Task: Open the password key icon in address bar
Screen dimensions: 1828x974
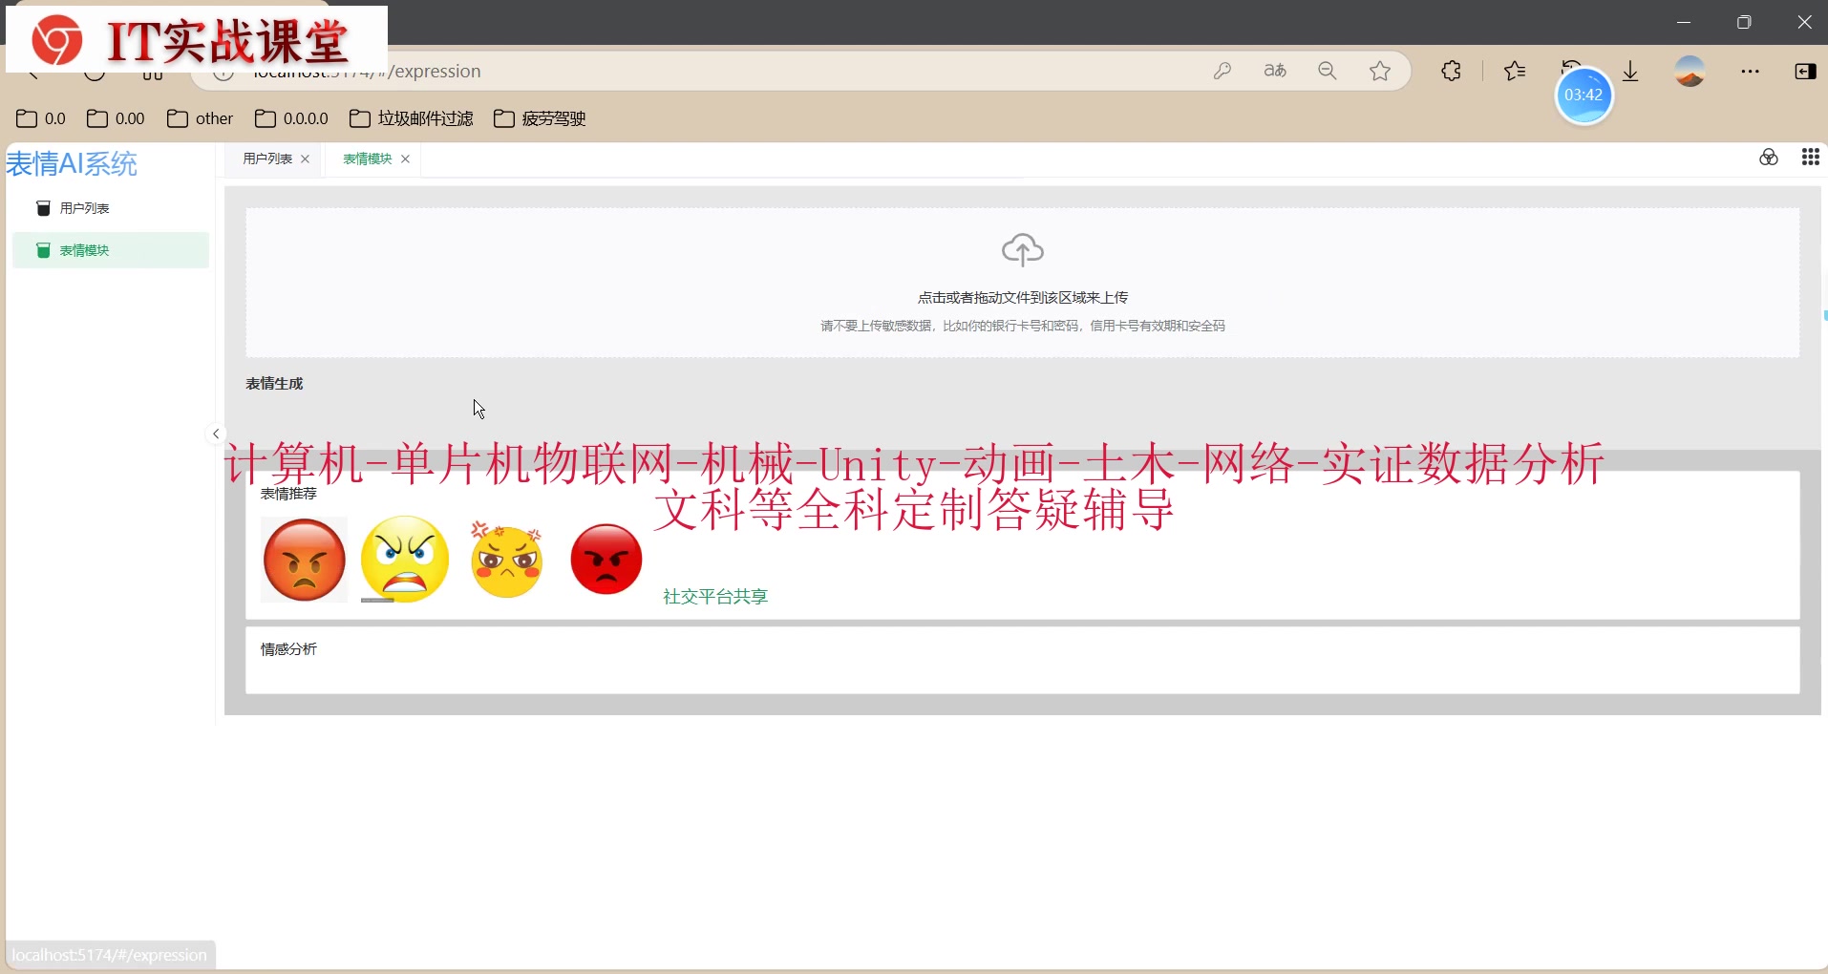Action: (x=1222, y=71)
